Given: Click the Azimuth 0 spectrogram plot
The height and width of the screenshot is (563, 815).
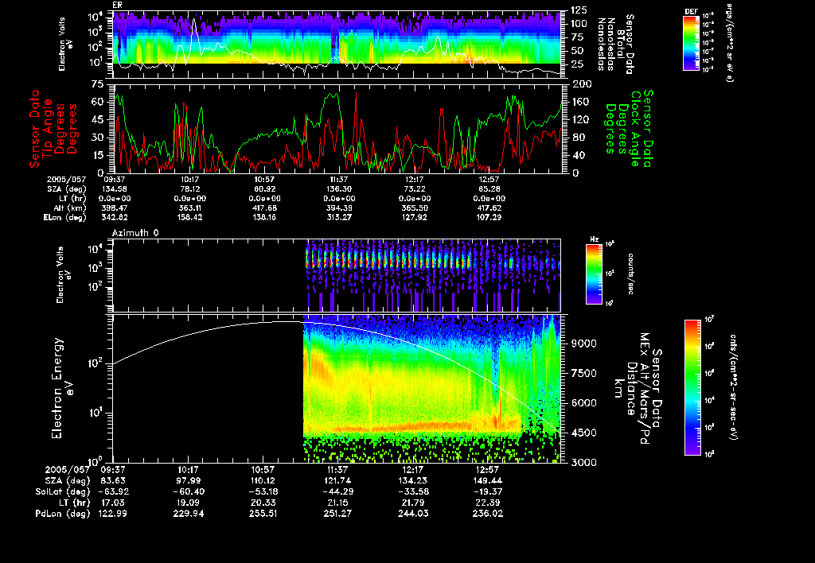Looking at the screenshot, I should [x=337, y=275].
